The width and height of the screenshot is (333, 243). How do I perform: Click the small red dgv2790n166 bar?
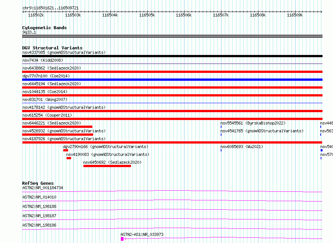point(65,150)
